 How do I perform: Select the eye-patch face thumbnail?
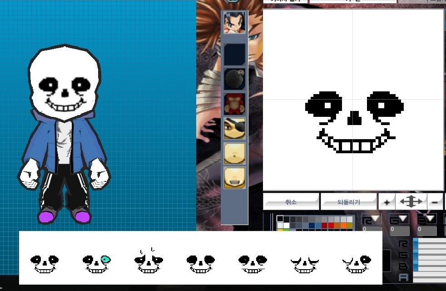pos(234,129)
